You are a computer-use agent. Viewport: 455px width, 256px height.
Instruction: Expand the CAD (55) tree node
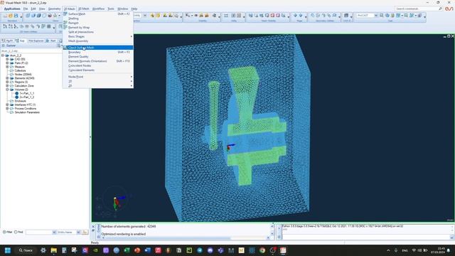point(7,59)
